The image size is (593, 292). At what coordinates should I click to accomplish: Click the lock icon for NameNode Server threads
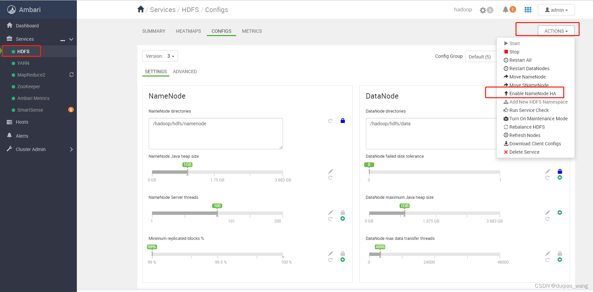pyautogui.click(x=342, y=212)
